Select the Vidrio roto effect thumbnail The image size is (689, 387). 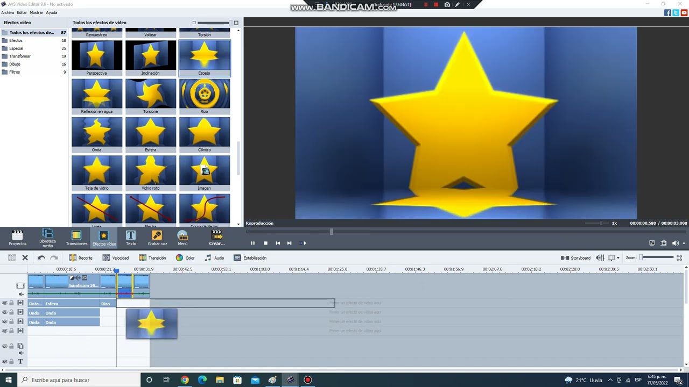[x=151, y=173]
